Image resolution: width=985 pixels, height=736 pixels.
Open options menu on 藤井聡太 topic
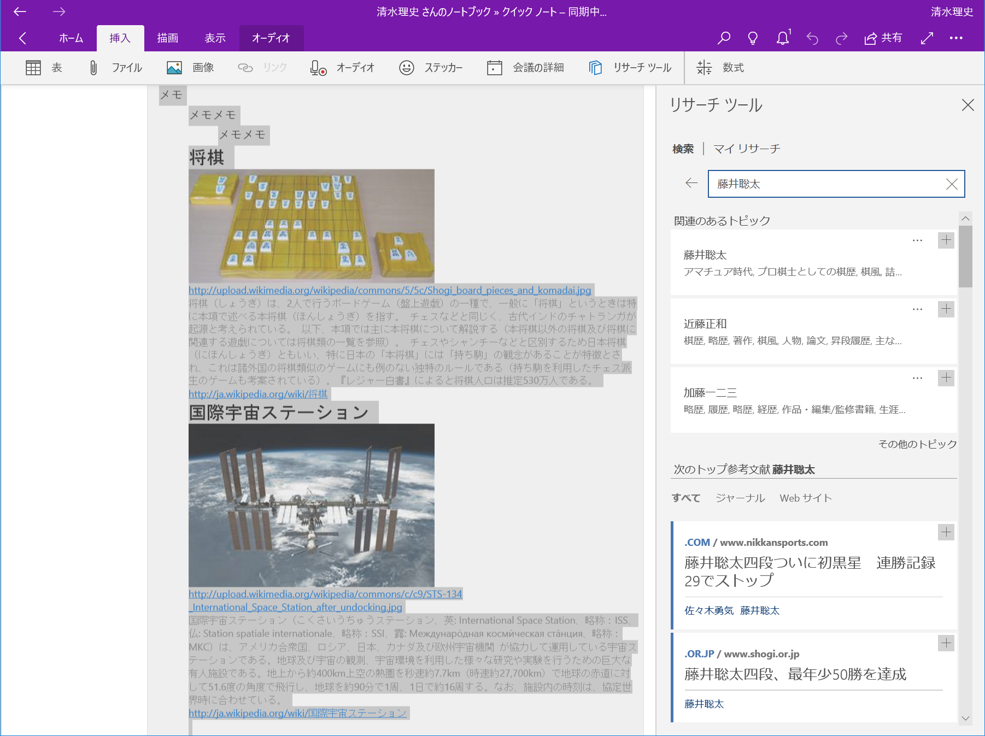click(916, 240)
